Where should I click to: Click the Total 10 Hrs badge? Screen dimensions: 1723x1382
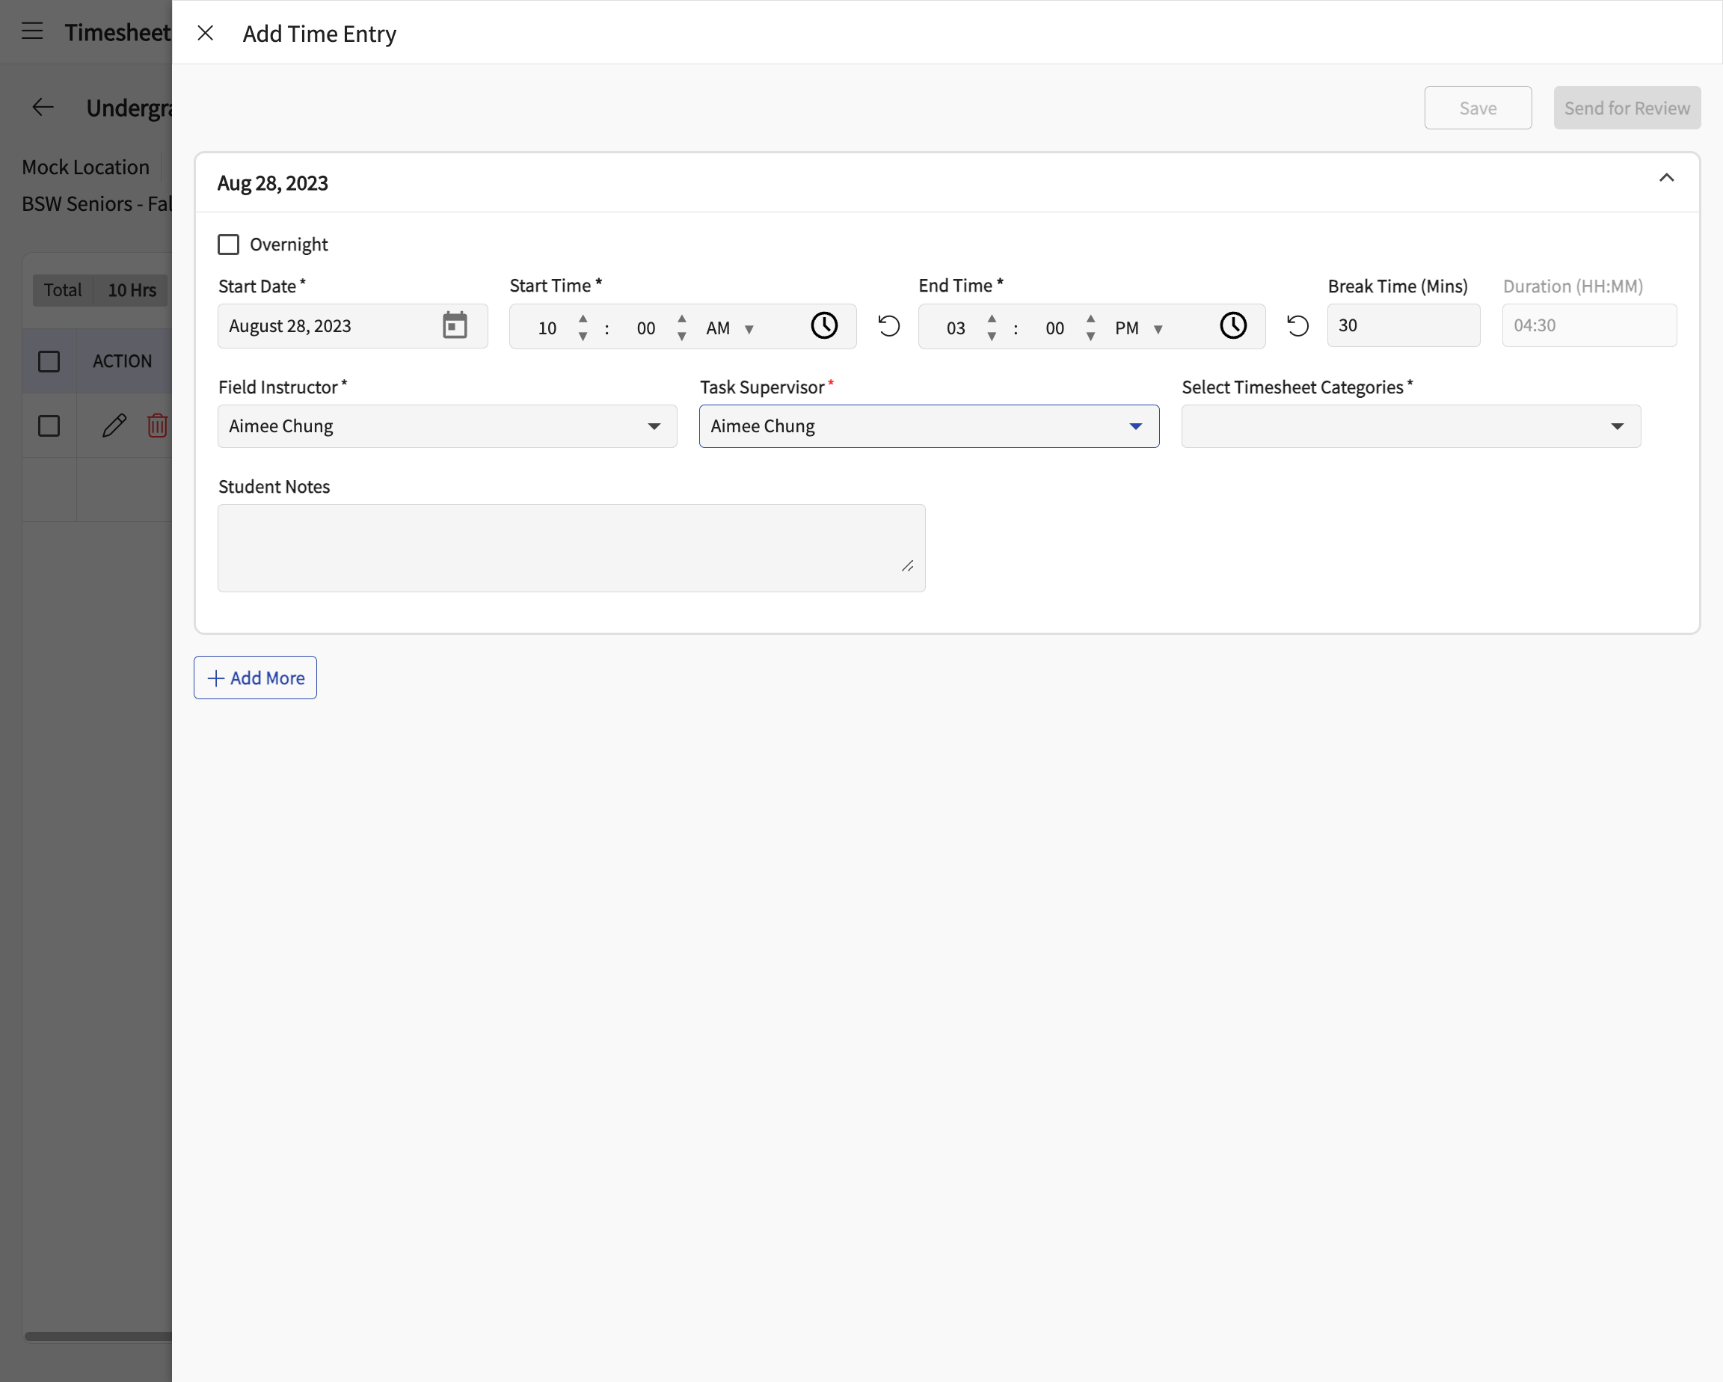(100, 290)
